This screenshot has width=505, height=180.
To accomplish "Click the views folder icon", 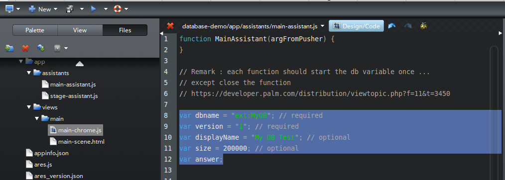I will pos(37,107).
